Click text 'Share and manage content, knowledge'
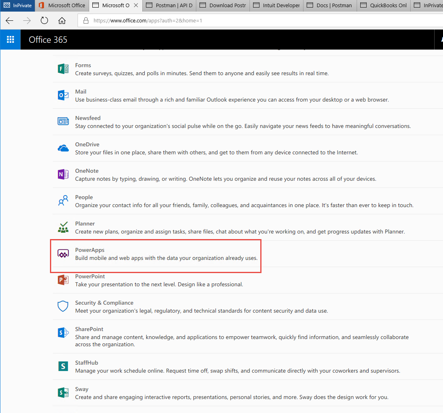Image resolution: width=443 pixels, height=413 pixels. (124, 337)
